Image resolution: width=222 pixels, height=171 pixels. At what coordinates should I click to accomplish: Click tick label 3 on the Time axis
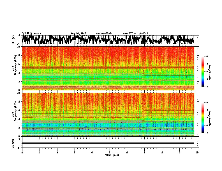tap(75, 153)
